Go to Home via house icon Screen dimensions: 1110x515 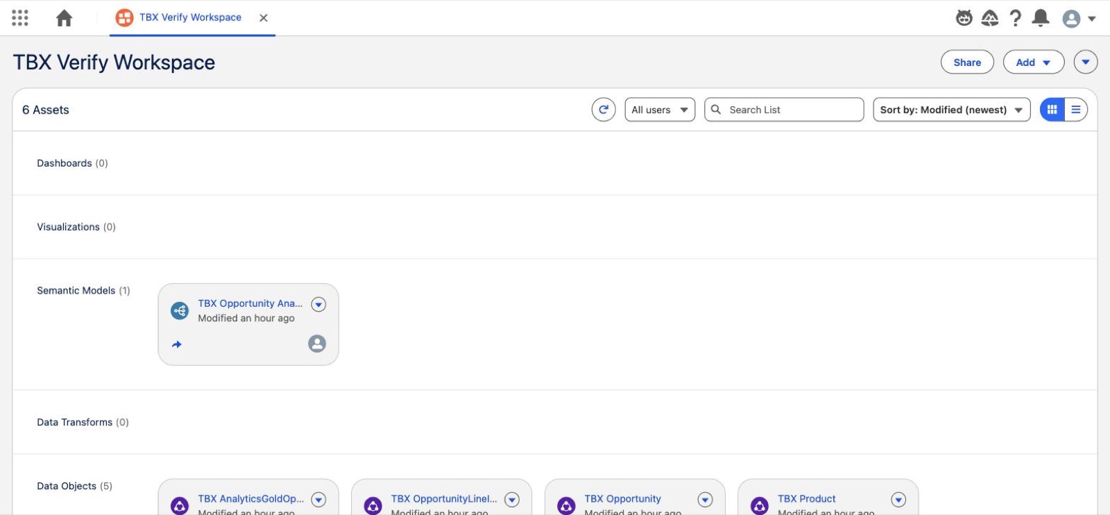pyautogui.click(x=64, y=18)
